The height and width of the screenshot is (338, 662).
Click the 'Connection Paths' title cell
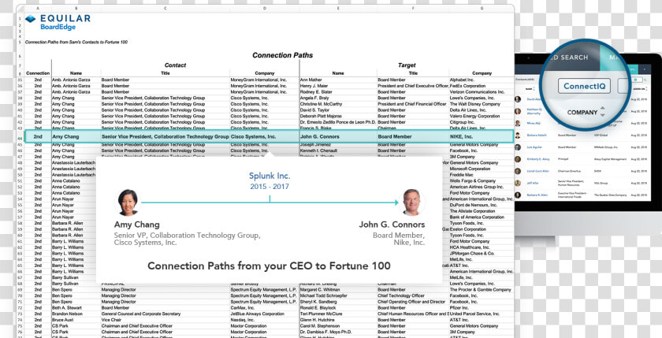coord(282,55)
